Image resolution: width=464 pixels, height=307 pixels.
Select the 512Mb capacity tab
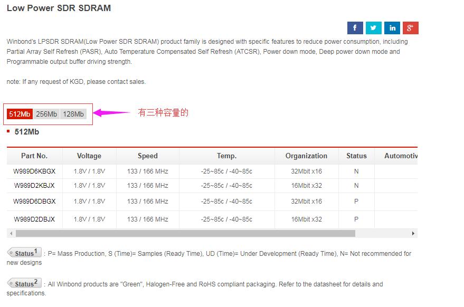coord(20,114)
